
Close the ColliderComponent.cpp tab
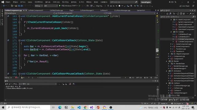coord(26,10)
